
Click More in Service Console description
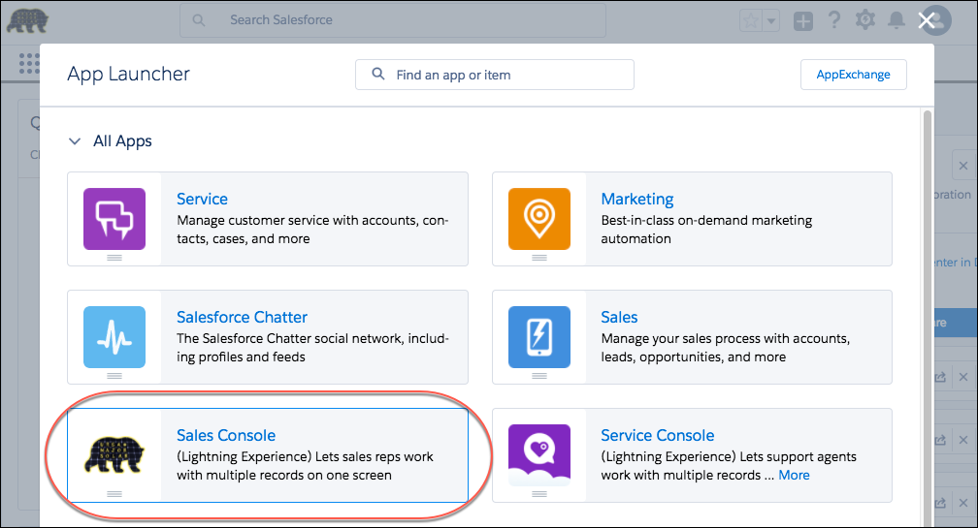(794, 475)
